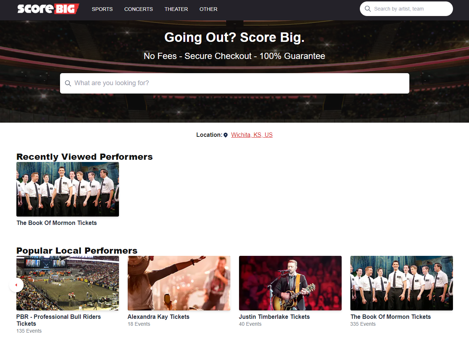Change location via Wichita, KS, US link

point(252,135)
